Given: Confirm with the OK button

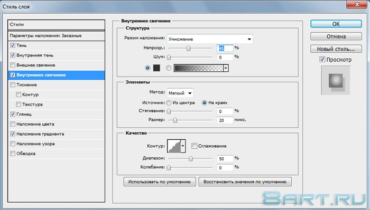Looking at the screenshot, I should click(x=336, y=24).
